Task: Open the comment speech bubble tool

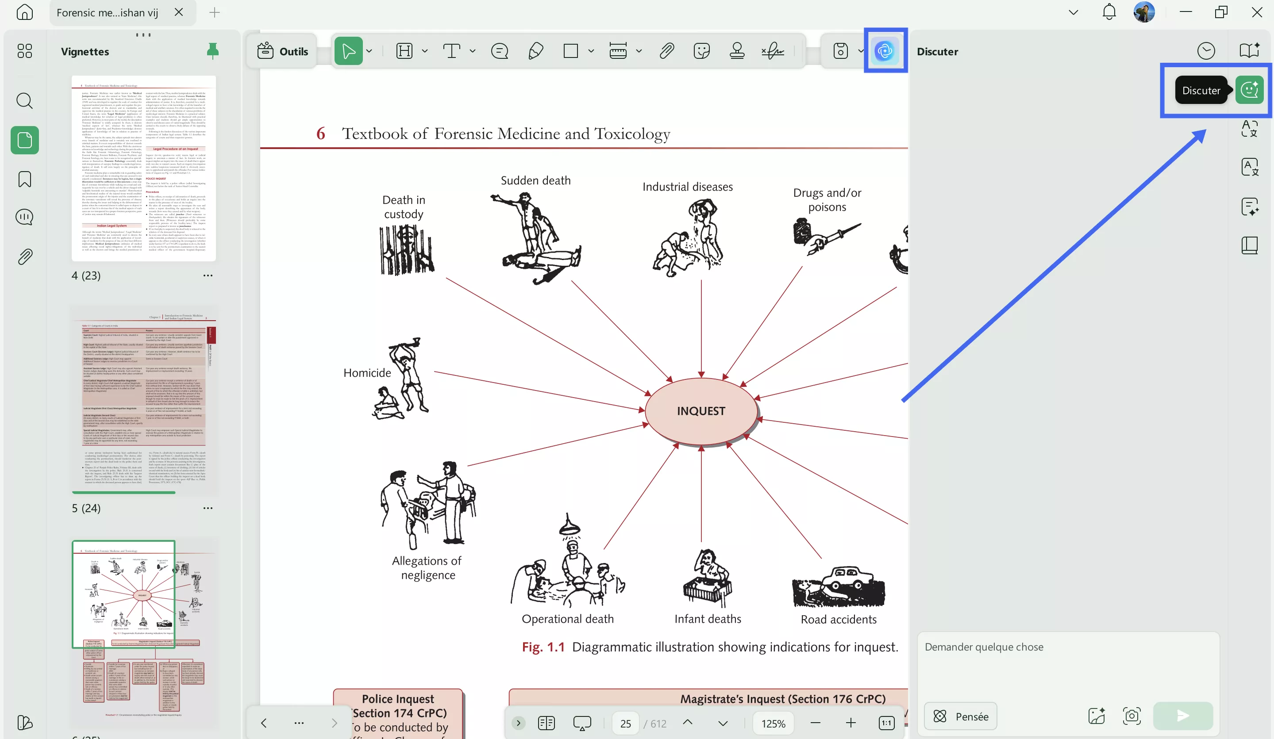Action: 499,51
